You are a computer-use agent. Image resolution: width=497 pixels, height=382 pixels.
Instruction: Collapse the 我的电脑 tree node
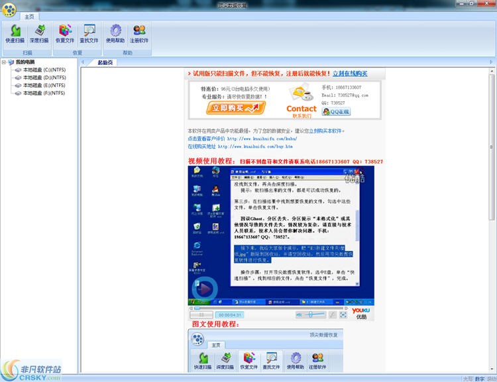pos(4,62)
